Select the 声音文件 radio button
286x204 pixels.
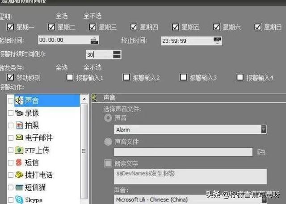(108, 142)
